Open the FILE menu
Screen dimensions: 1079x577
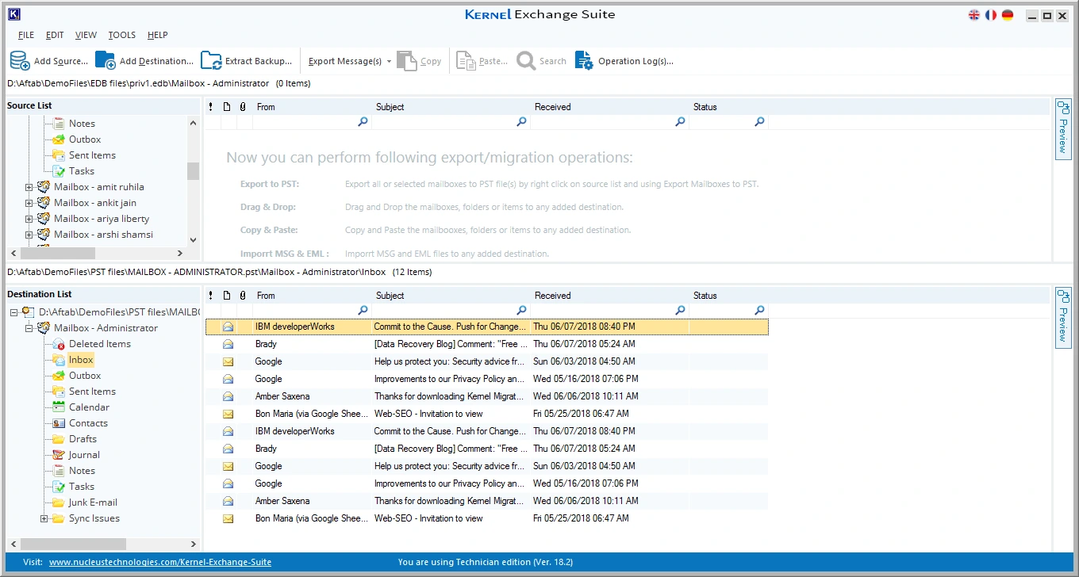26,35
